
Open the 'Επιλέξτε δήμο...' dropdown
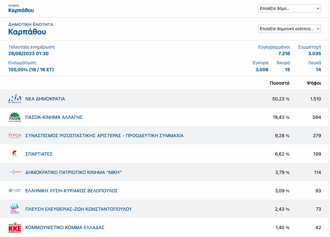[289, 9]
